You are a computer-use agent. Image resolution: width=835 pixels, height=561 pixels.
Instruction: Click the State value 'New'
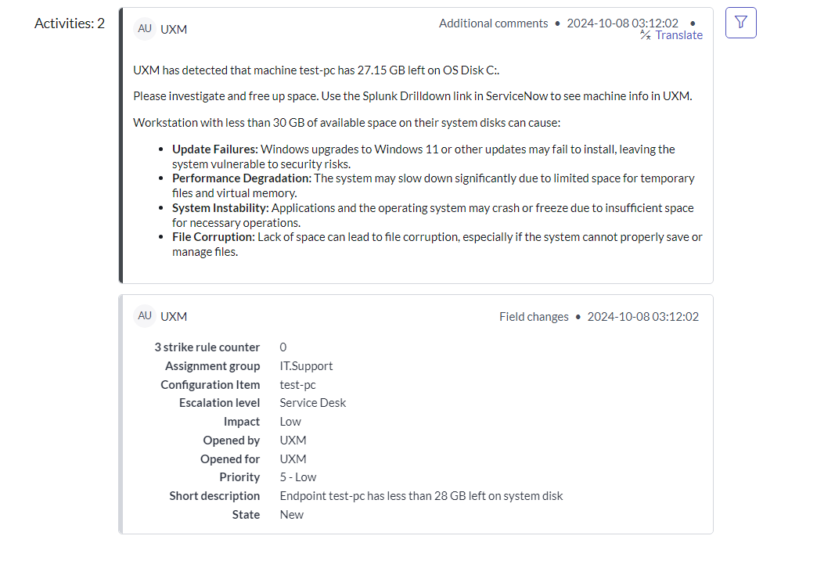(x=291, y=515)
